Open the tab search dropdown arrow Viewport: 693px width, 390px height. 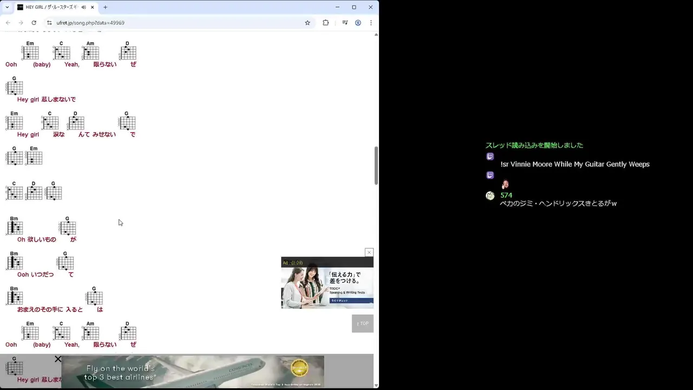6,7
